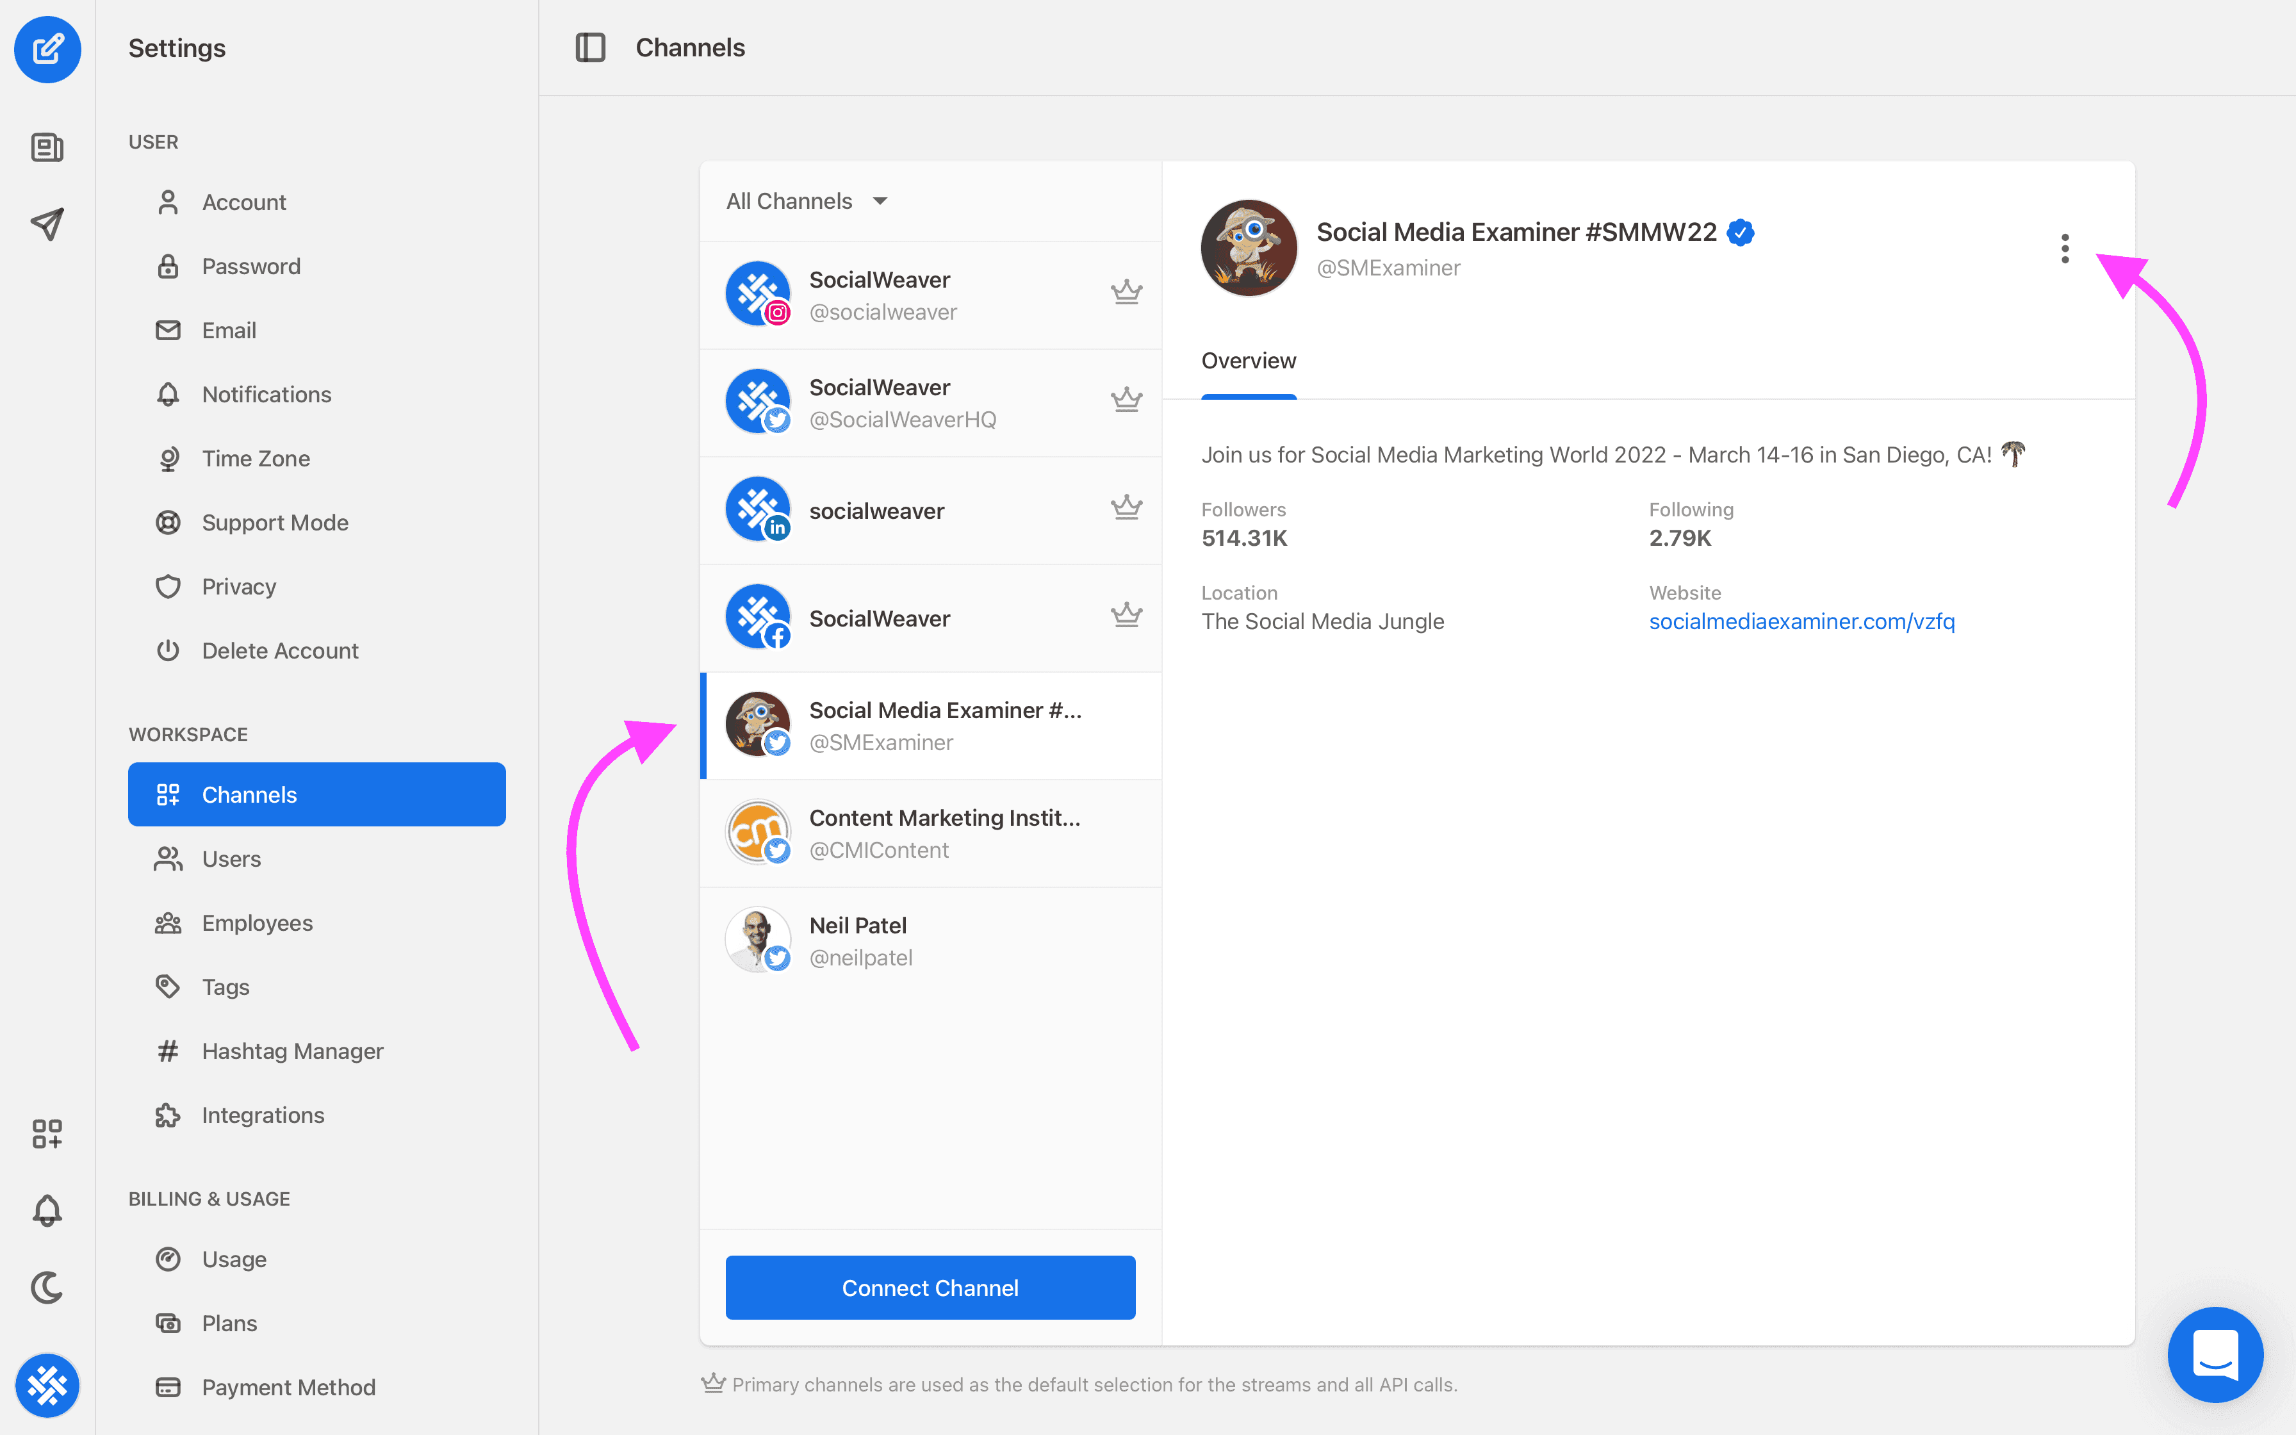This screenshot has height=1435, width=2296.
Task: Select the SocialWeaver Facebook channel row
Action: 931,619
